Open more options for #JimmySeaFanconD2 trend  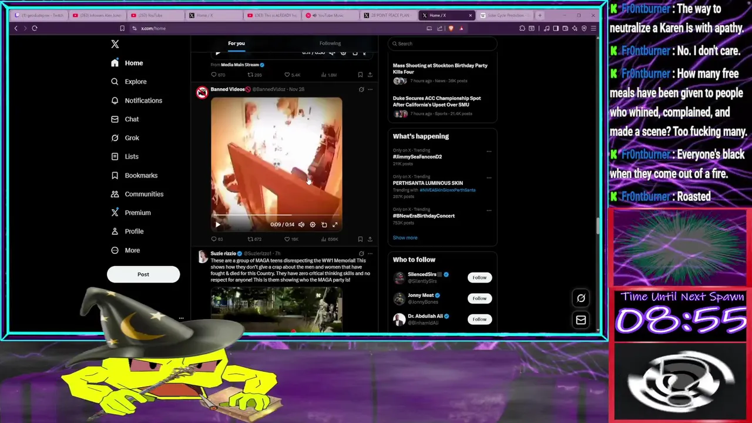(x=489, y=151)
